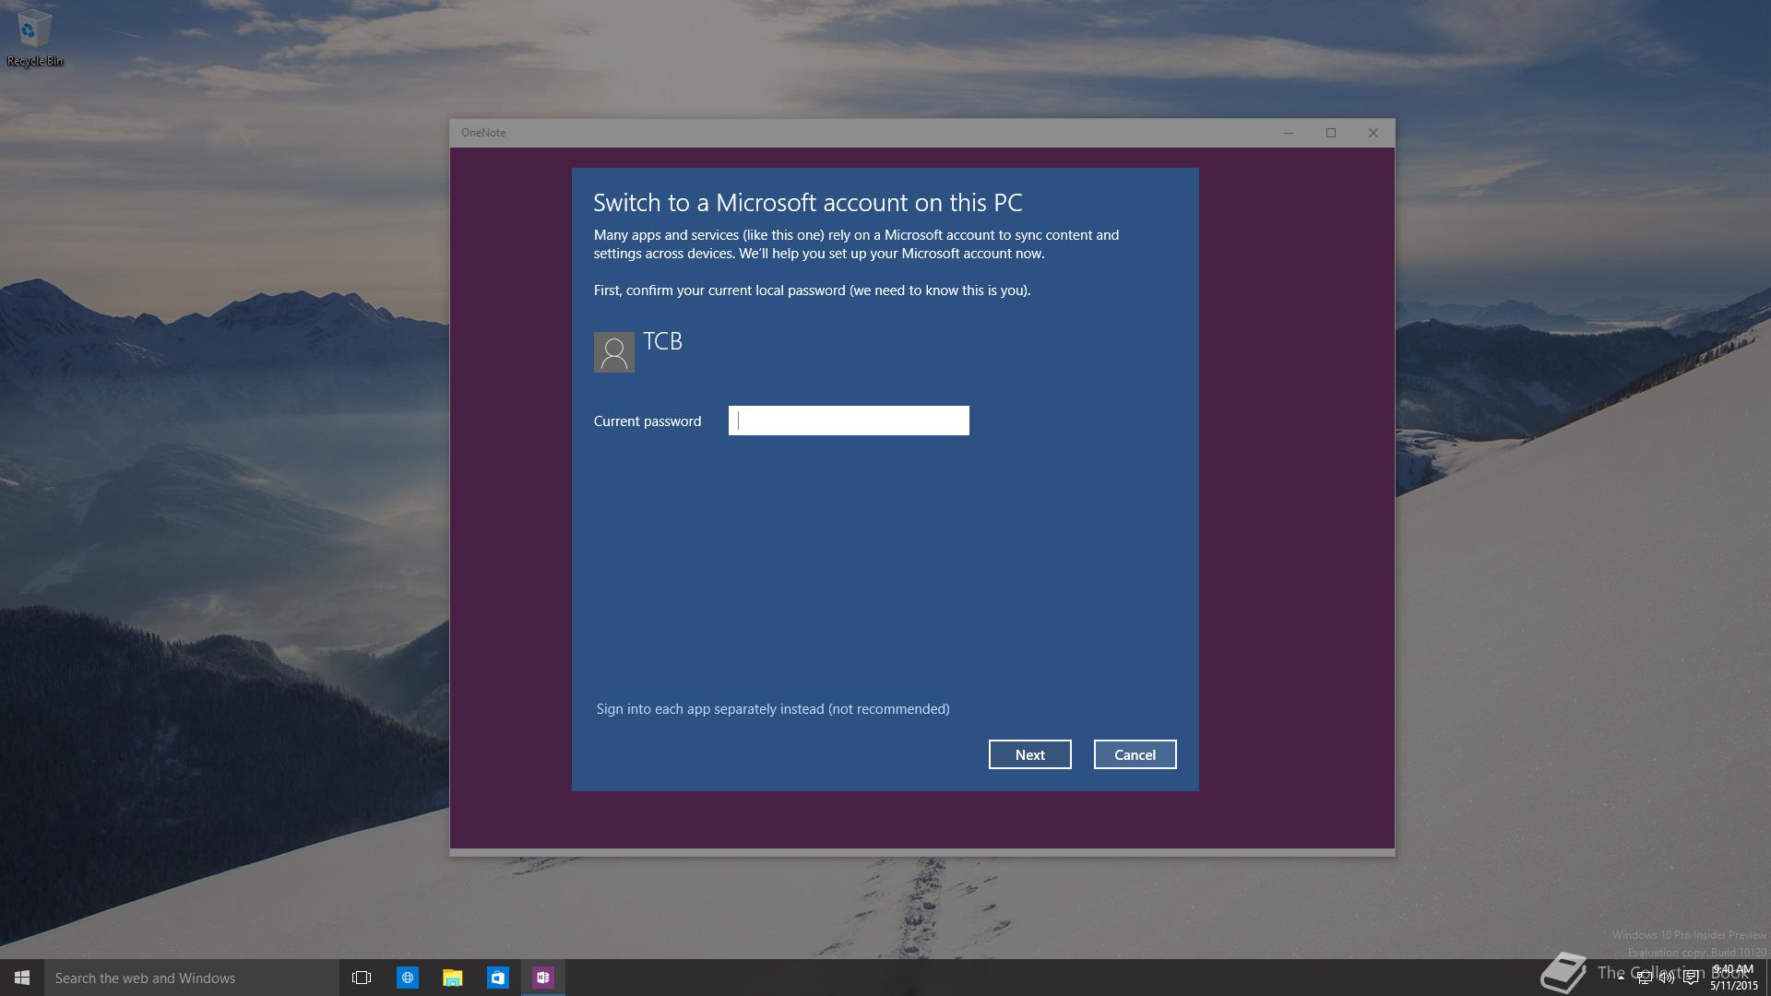Open Task View from the taskbar
This screenshot has height=996, width=1771.
click(x=362, y=978)
